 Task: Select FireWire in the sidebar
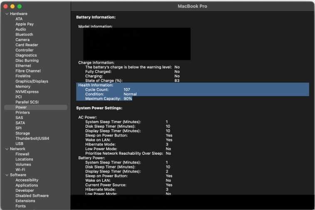pyautogui.click(x=23, y=76)
